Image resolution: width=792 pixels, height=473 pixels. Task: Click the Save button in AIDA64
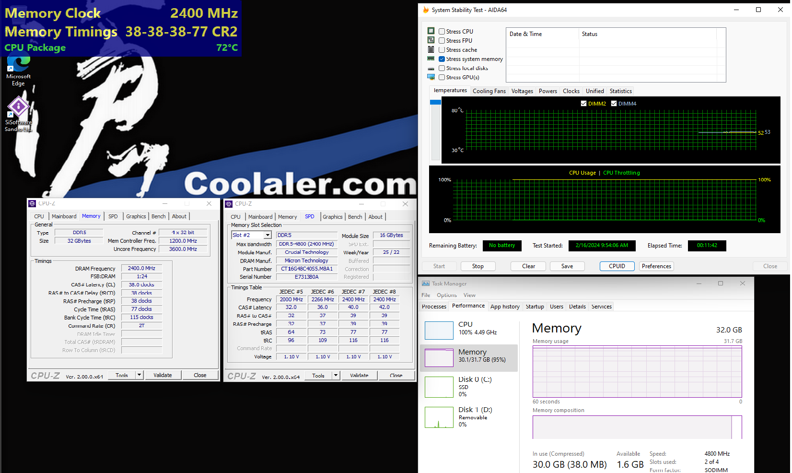[x=567, y=266]
